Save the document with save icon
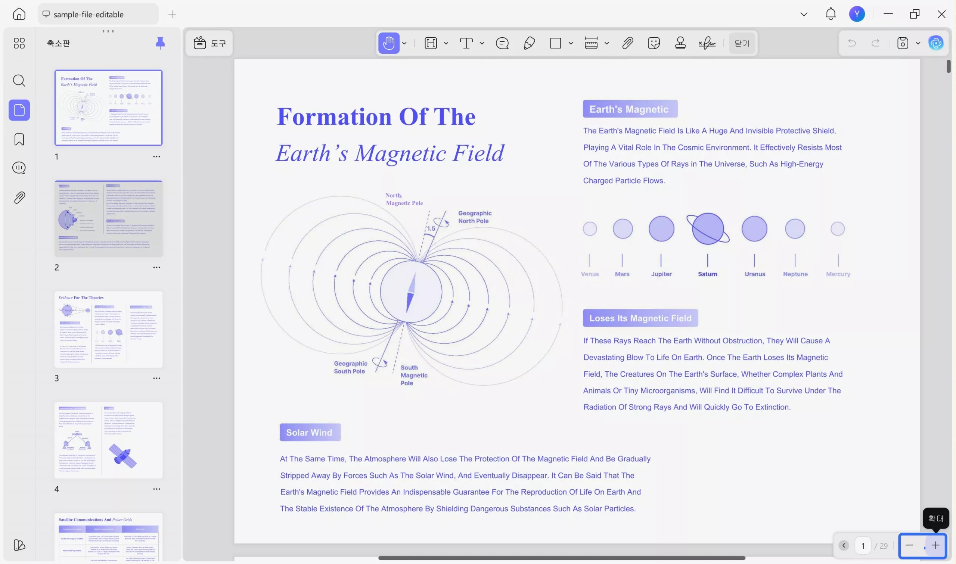The image size is (956, 564). coord(902,43)
